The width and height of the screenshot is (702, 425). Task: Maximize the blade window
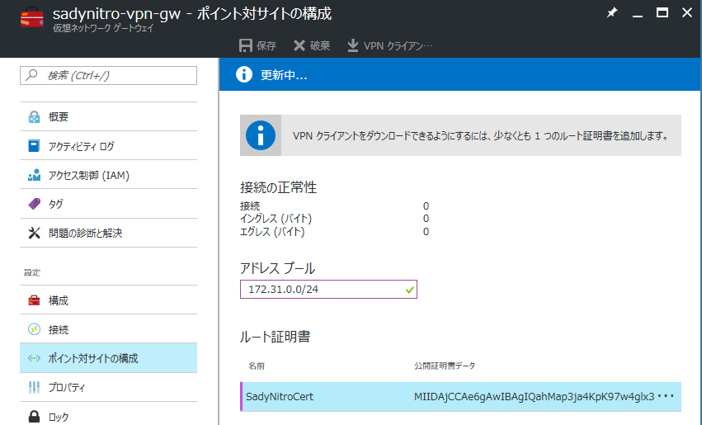(x=662, y=12)
